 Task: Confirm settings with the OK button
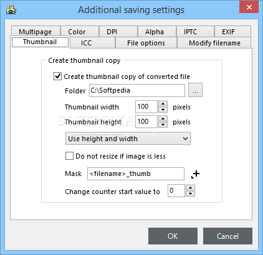(173, 236)
